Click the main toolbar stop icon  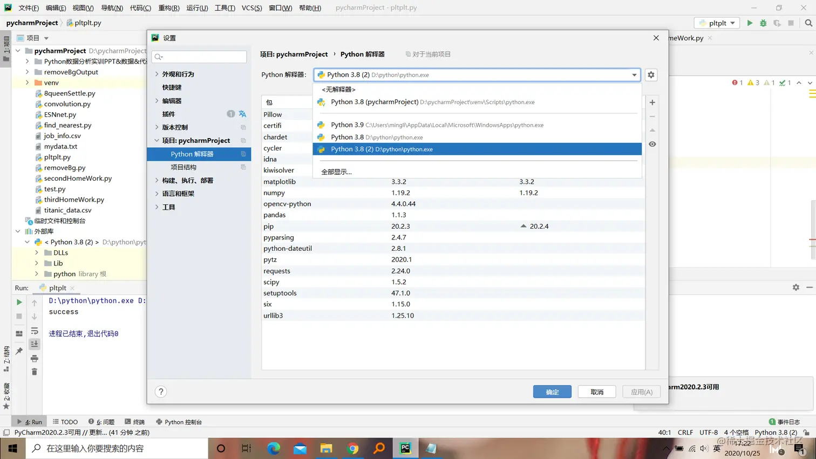click(x=791, y=23)
